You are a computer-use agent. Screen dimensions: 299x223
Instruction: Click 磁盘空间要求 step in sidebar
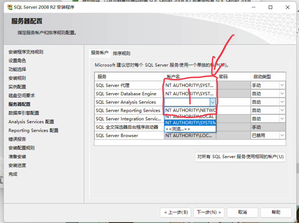pyautogui.click(x=22, y=96)
